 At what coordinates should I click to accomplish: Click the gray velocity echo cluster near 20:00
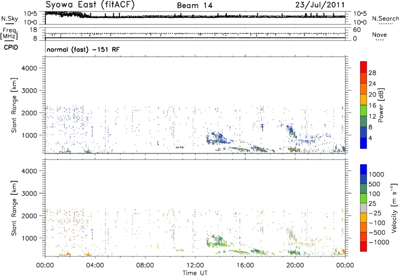click(292, 234)
